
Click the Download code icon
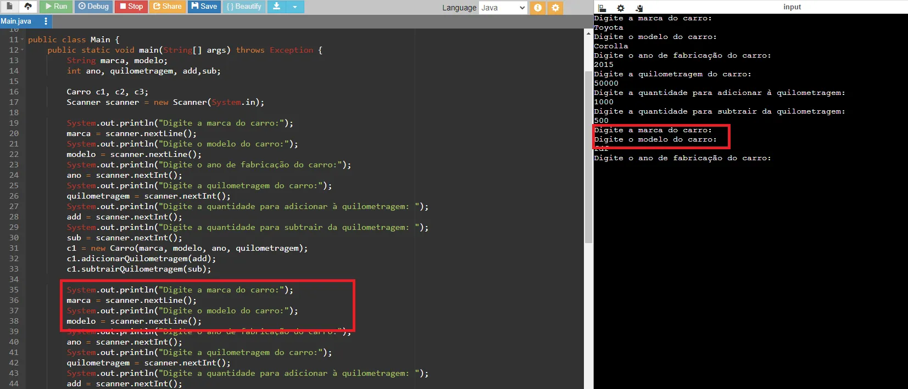(276, 7)
